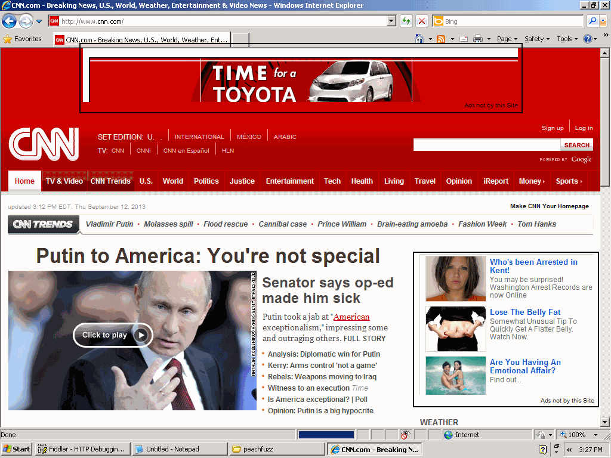This screenshot has width=611, height=458.
Task: Open the red "American" hyperlink
Action: pyautogui.click(x=351, y=317)
